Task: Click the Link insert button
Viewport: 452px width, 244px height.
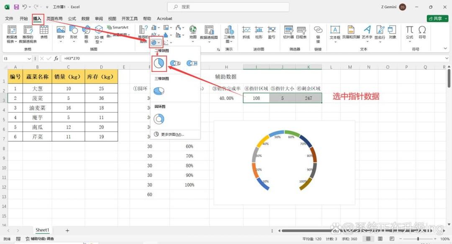Action: pyautogui.click(x=318, y=34)
